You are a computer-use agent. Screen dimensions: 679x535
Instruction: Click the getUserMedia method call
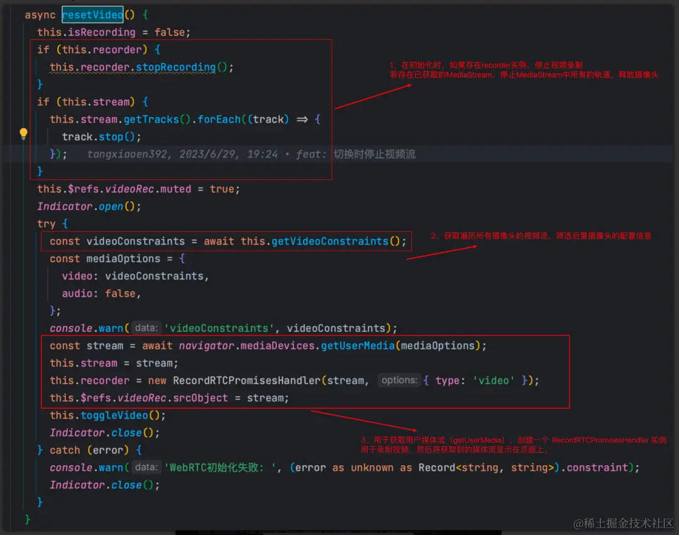[x=358, y=346]
